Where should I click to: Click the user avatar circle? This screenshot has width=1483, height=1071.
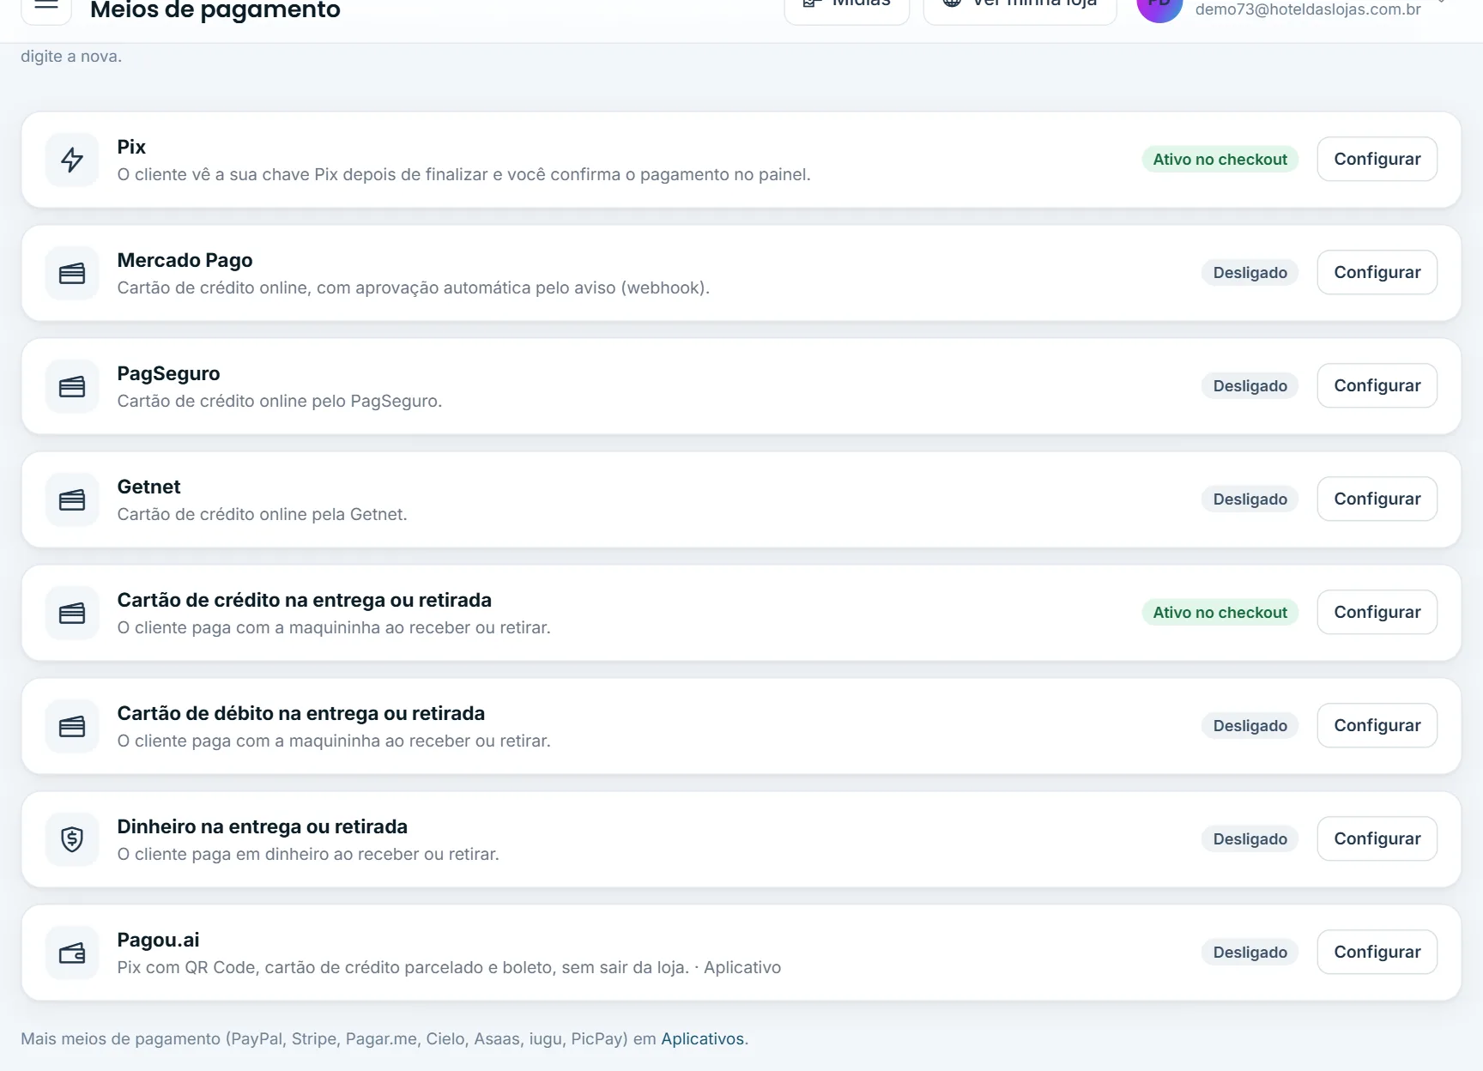[1159, 7]
